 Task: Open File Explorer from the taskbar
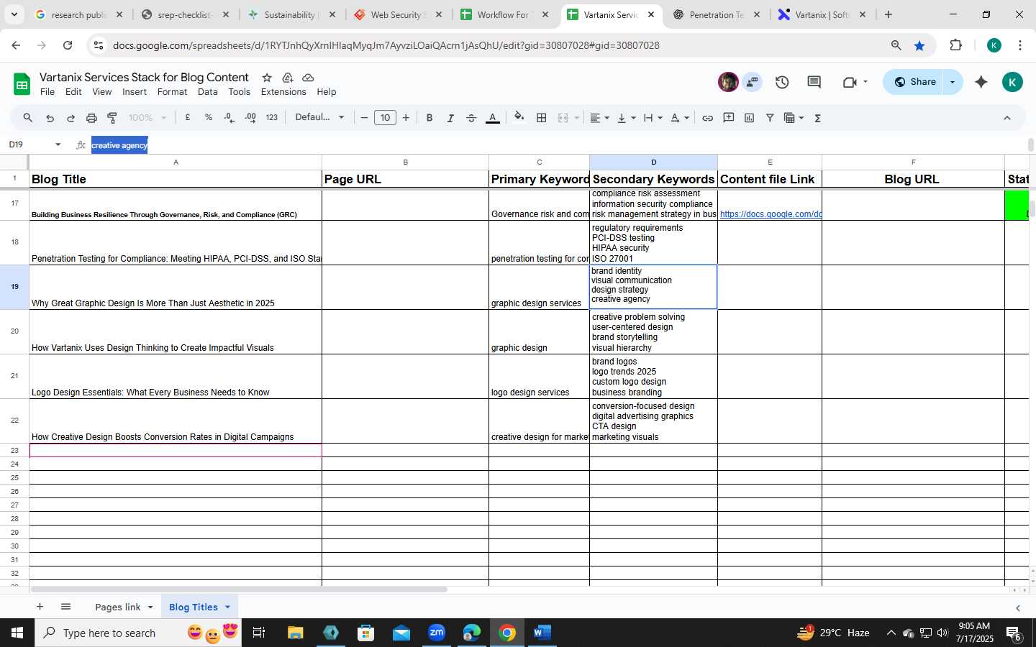(296, 633)
